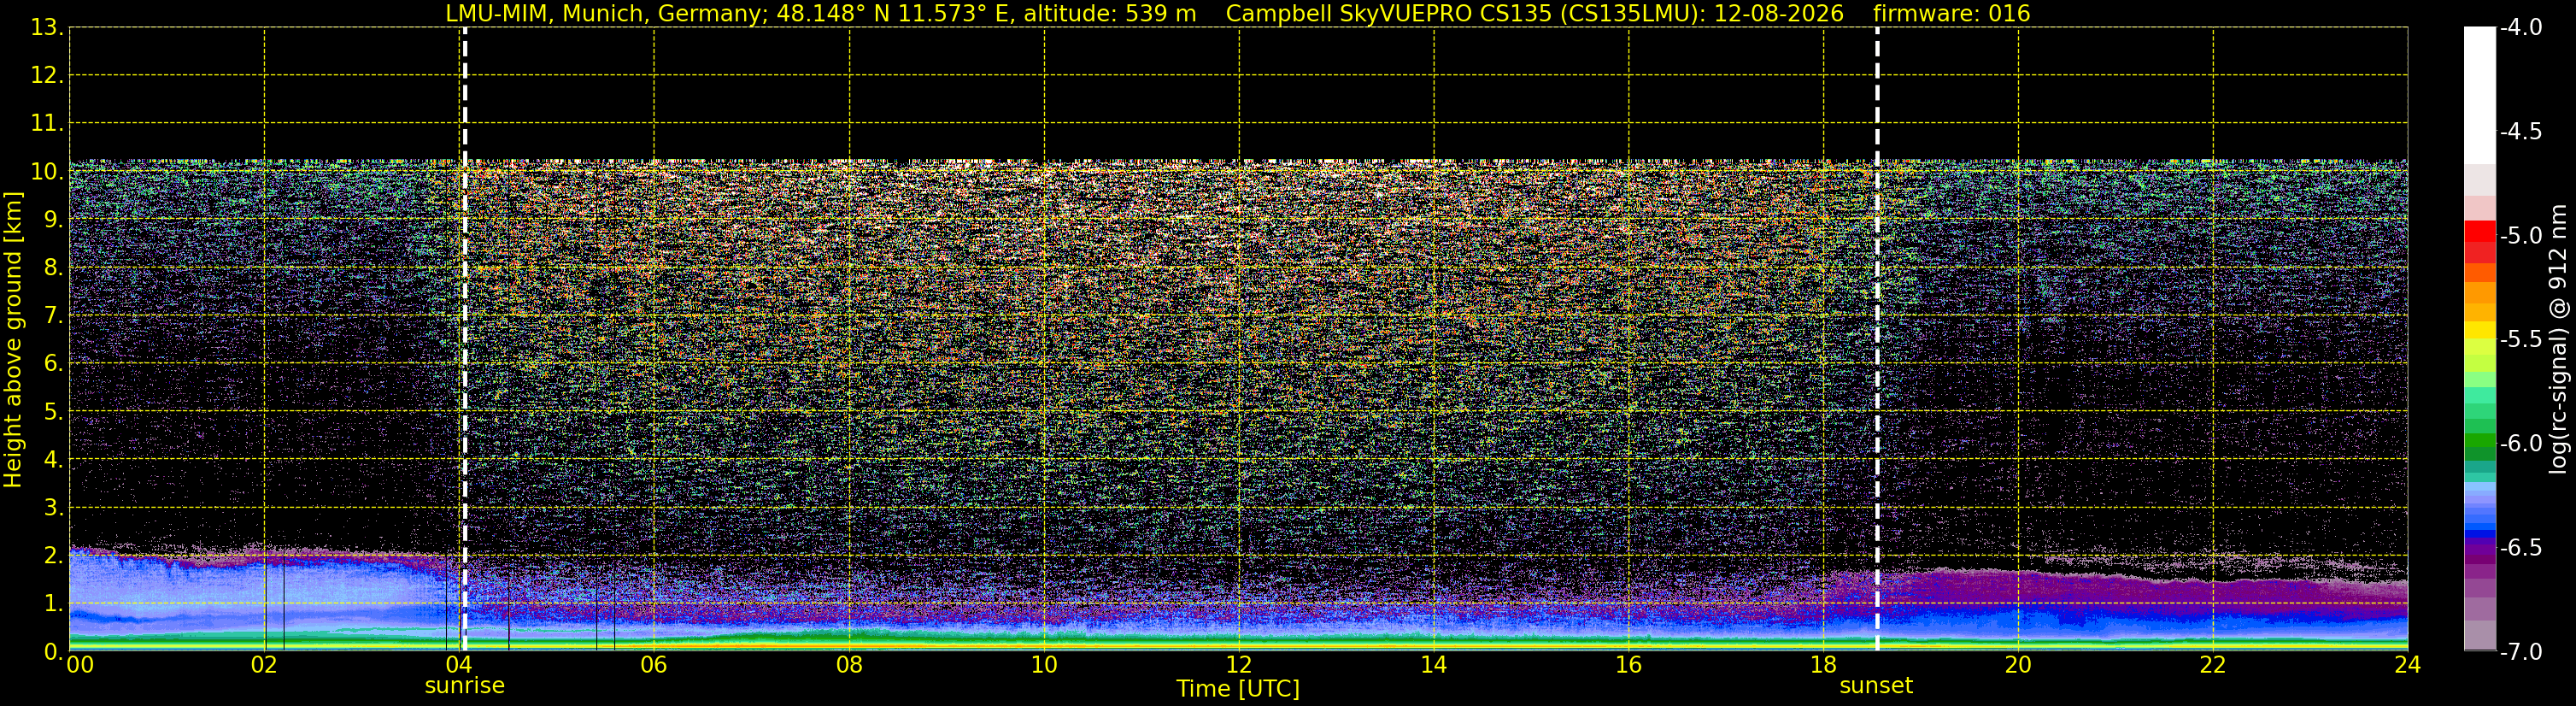Click the white top of the colorbar
Image resolution: width=2576 pixels, height=706 pixels.
(2479, 95)
